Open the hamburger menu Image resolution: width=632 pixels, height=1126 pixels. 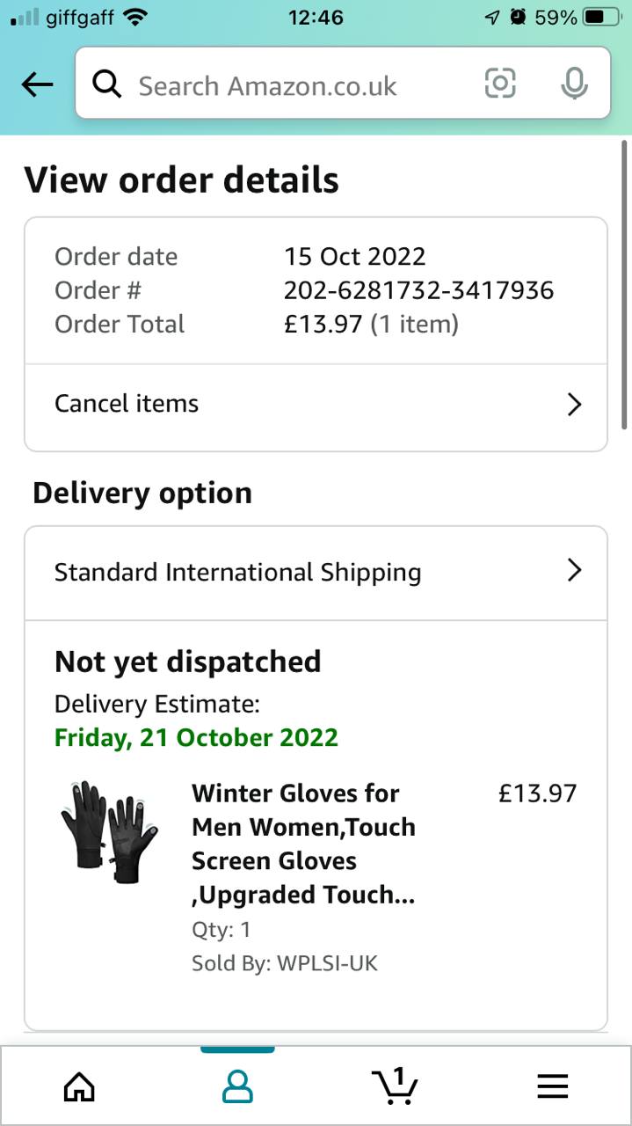coord(553,1087)
